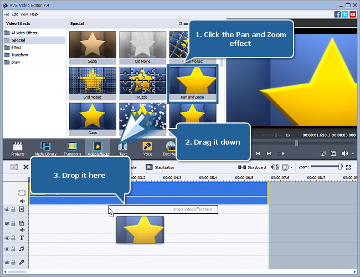The width and height of the screenshot is (360, 277).
Task: Select the Grid Mosaic effect thumbnail
Action: (92, 83)
